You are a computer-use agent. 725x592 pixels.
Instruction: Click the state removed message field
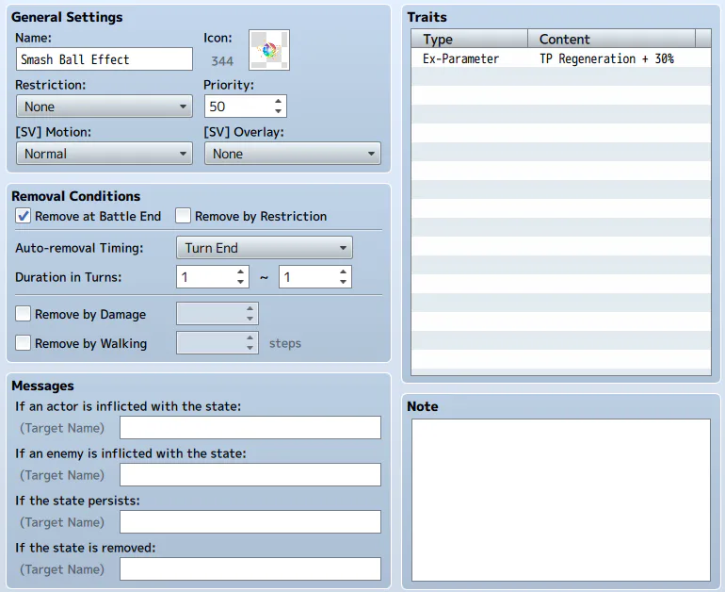coord(250,568)
